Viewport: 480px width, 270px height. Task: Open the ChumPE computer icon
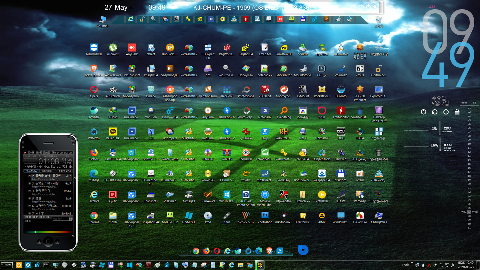tap(102, 21)
